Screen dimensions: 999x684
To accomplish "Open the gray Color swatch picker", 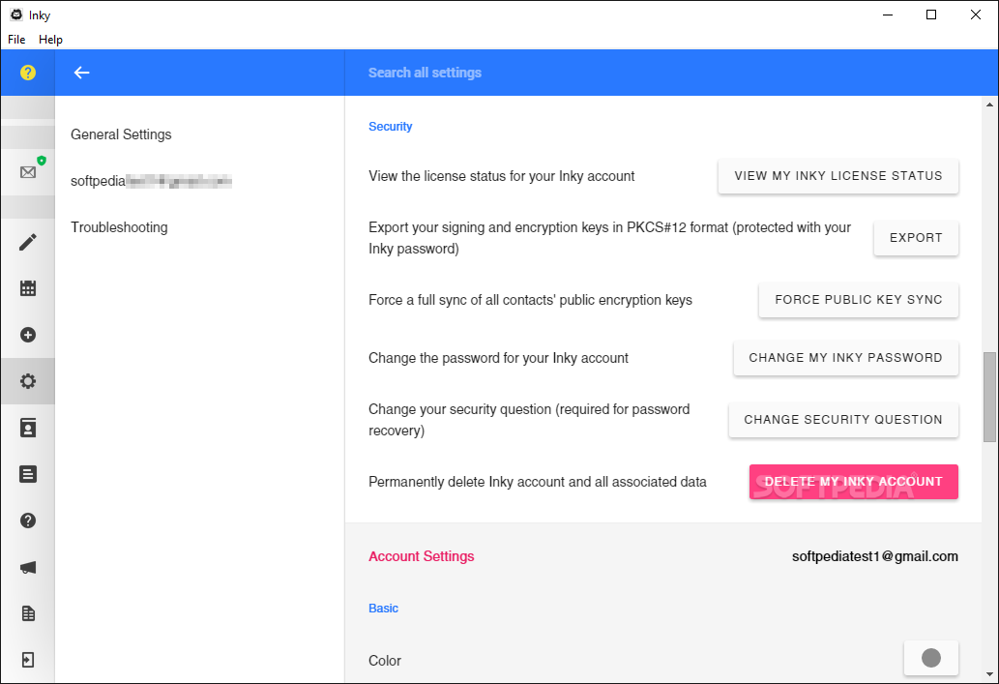I will click(x=931, y=658).
